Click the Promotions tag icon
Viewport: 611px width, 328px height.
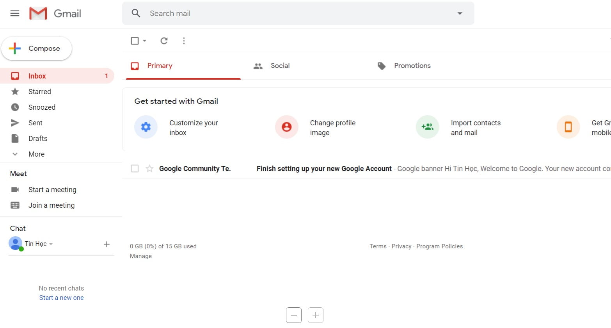click(x=382, y=66)
